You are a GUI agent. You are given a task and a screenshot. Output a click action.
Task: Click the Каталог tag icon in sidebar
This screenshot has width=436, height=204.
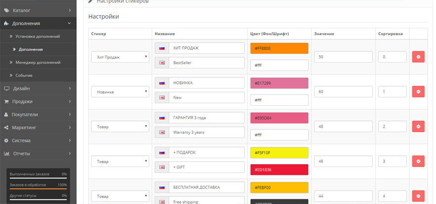[6, 10]
